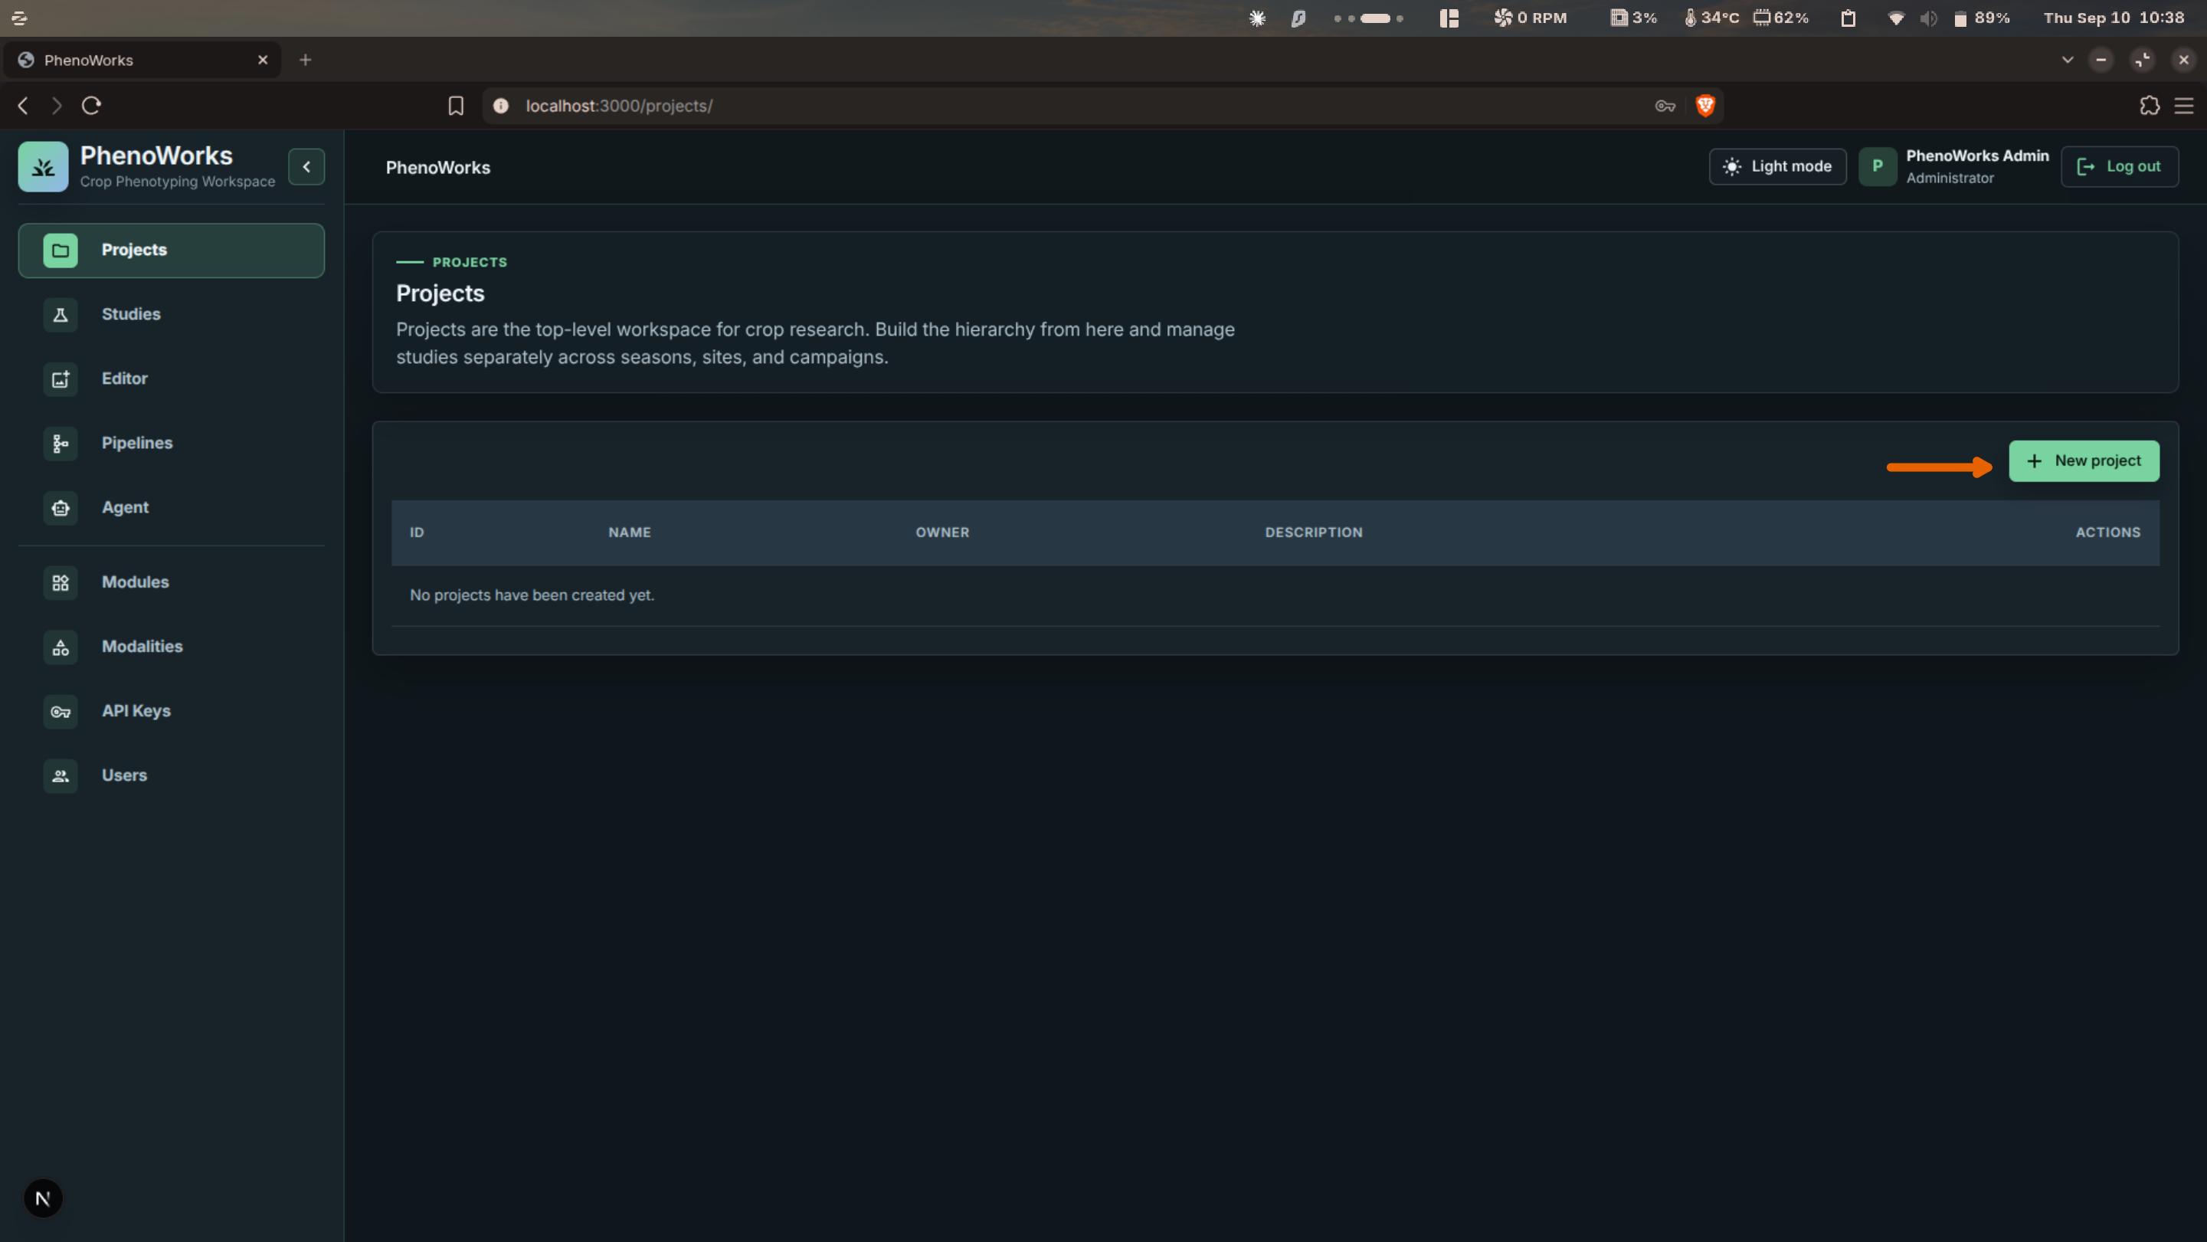
Task: Click the 'No projects have been created yet.' text
Action: 532,595
